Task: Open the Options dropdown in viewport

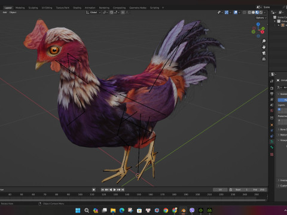Action: pos(261,18)
